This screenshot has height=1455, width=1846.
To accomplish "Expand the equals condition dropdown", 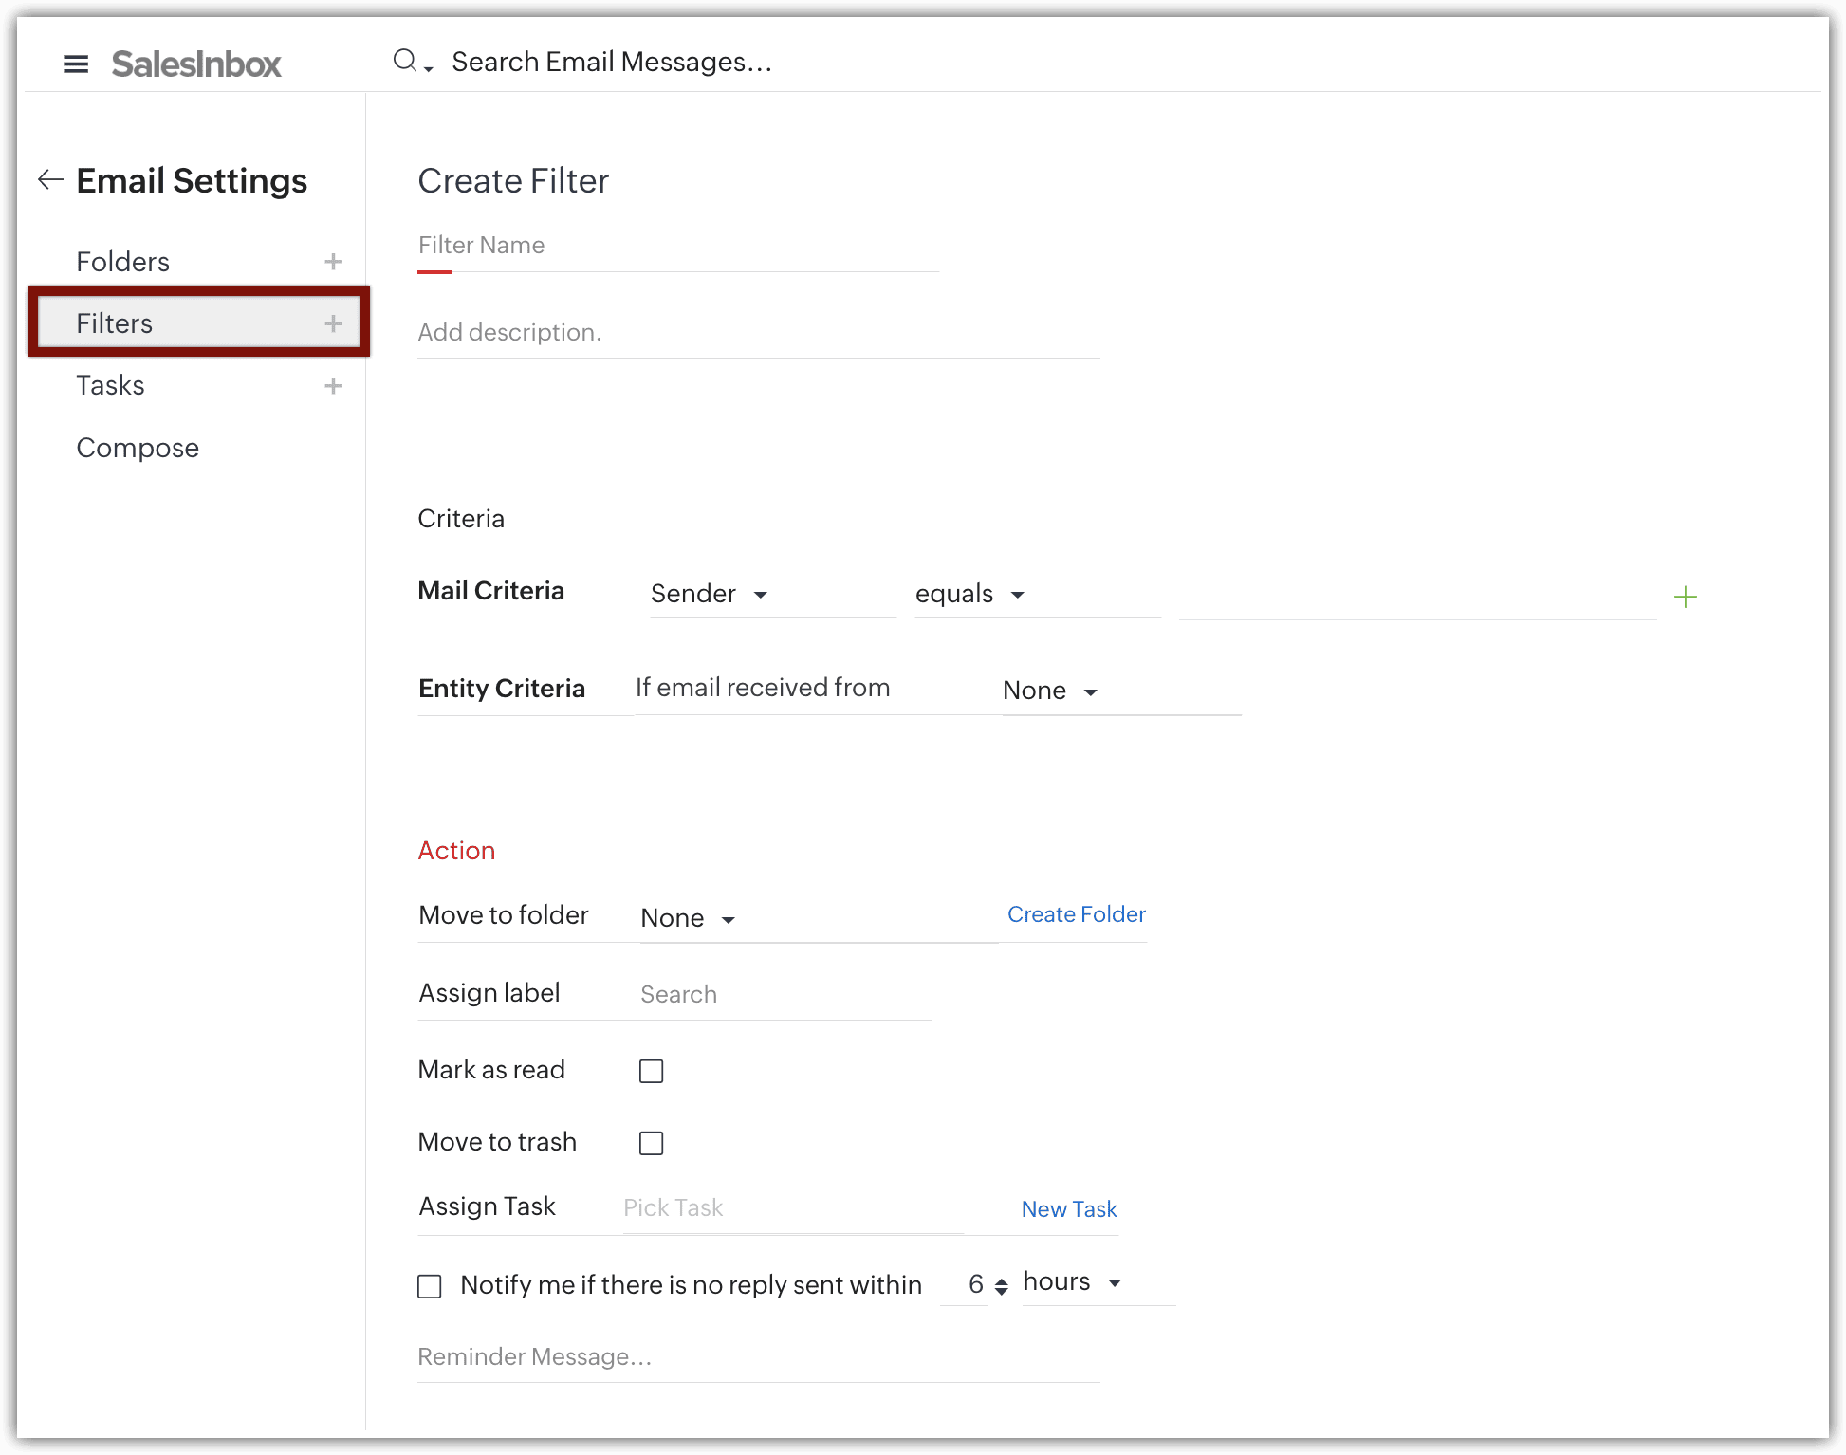I will pos(970,595).
